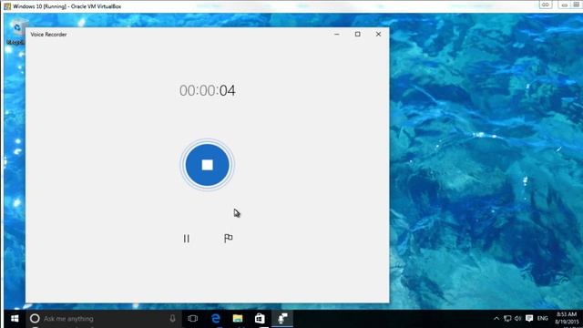Click the Cortana circle icon
Screen dimensions: 583x328
click(35, 319)
